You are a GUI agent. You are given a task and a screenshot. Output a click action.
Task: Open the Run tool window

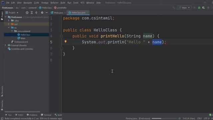(9, 115)
